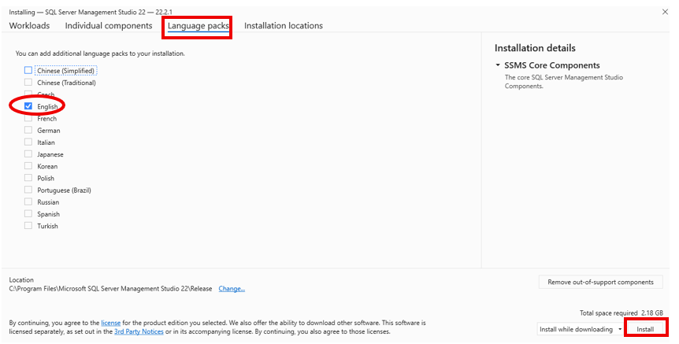Open the Change... location link

pyautogui.click(x=232, y=289)
